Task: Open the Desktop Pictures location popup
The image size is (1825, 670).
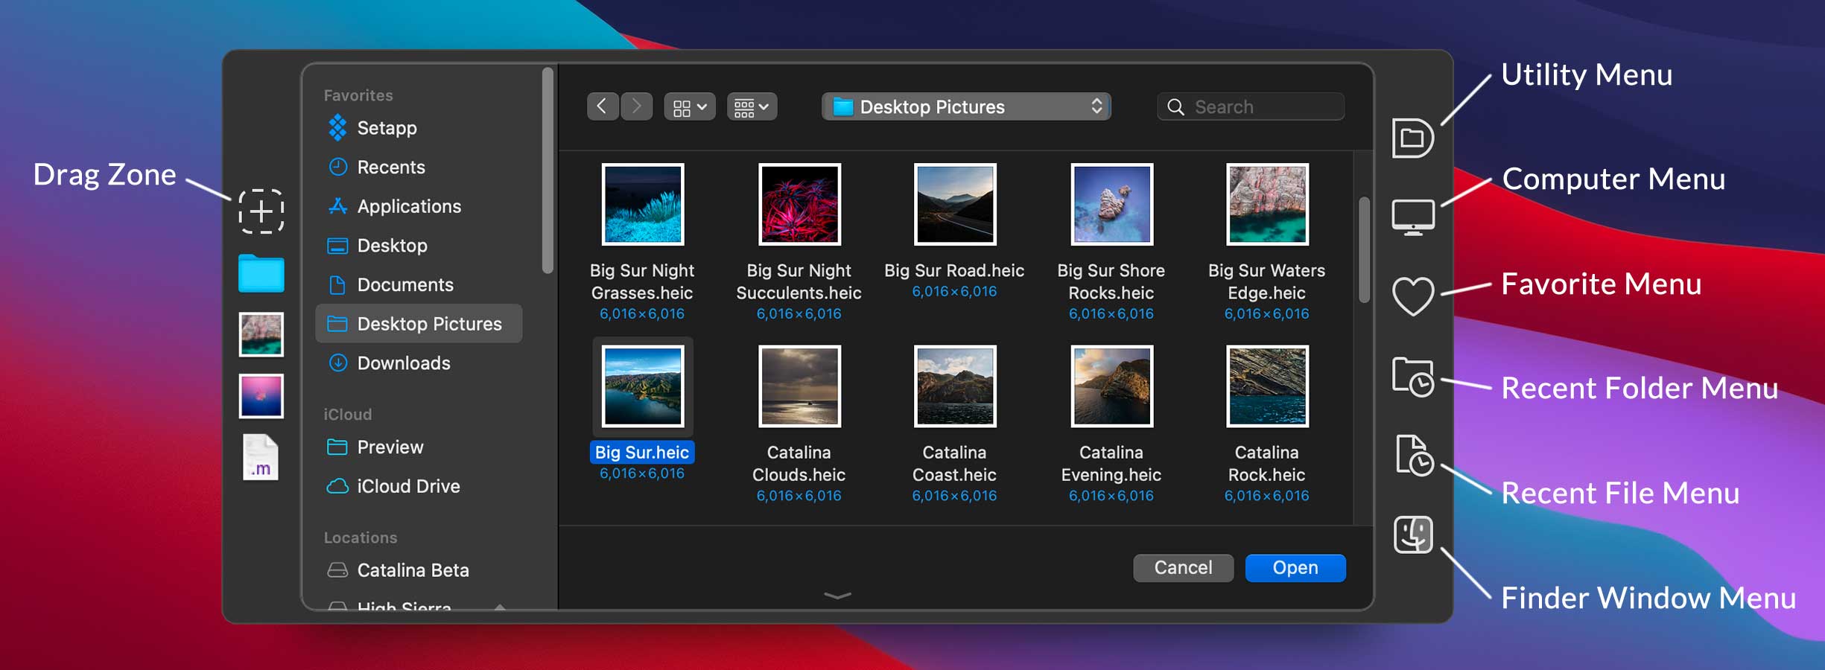Action: coord(966,106)
